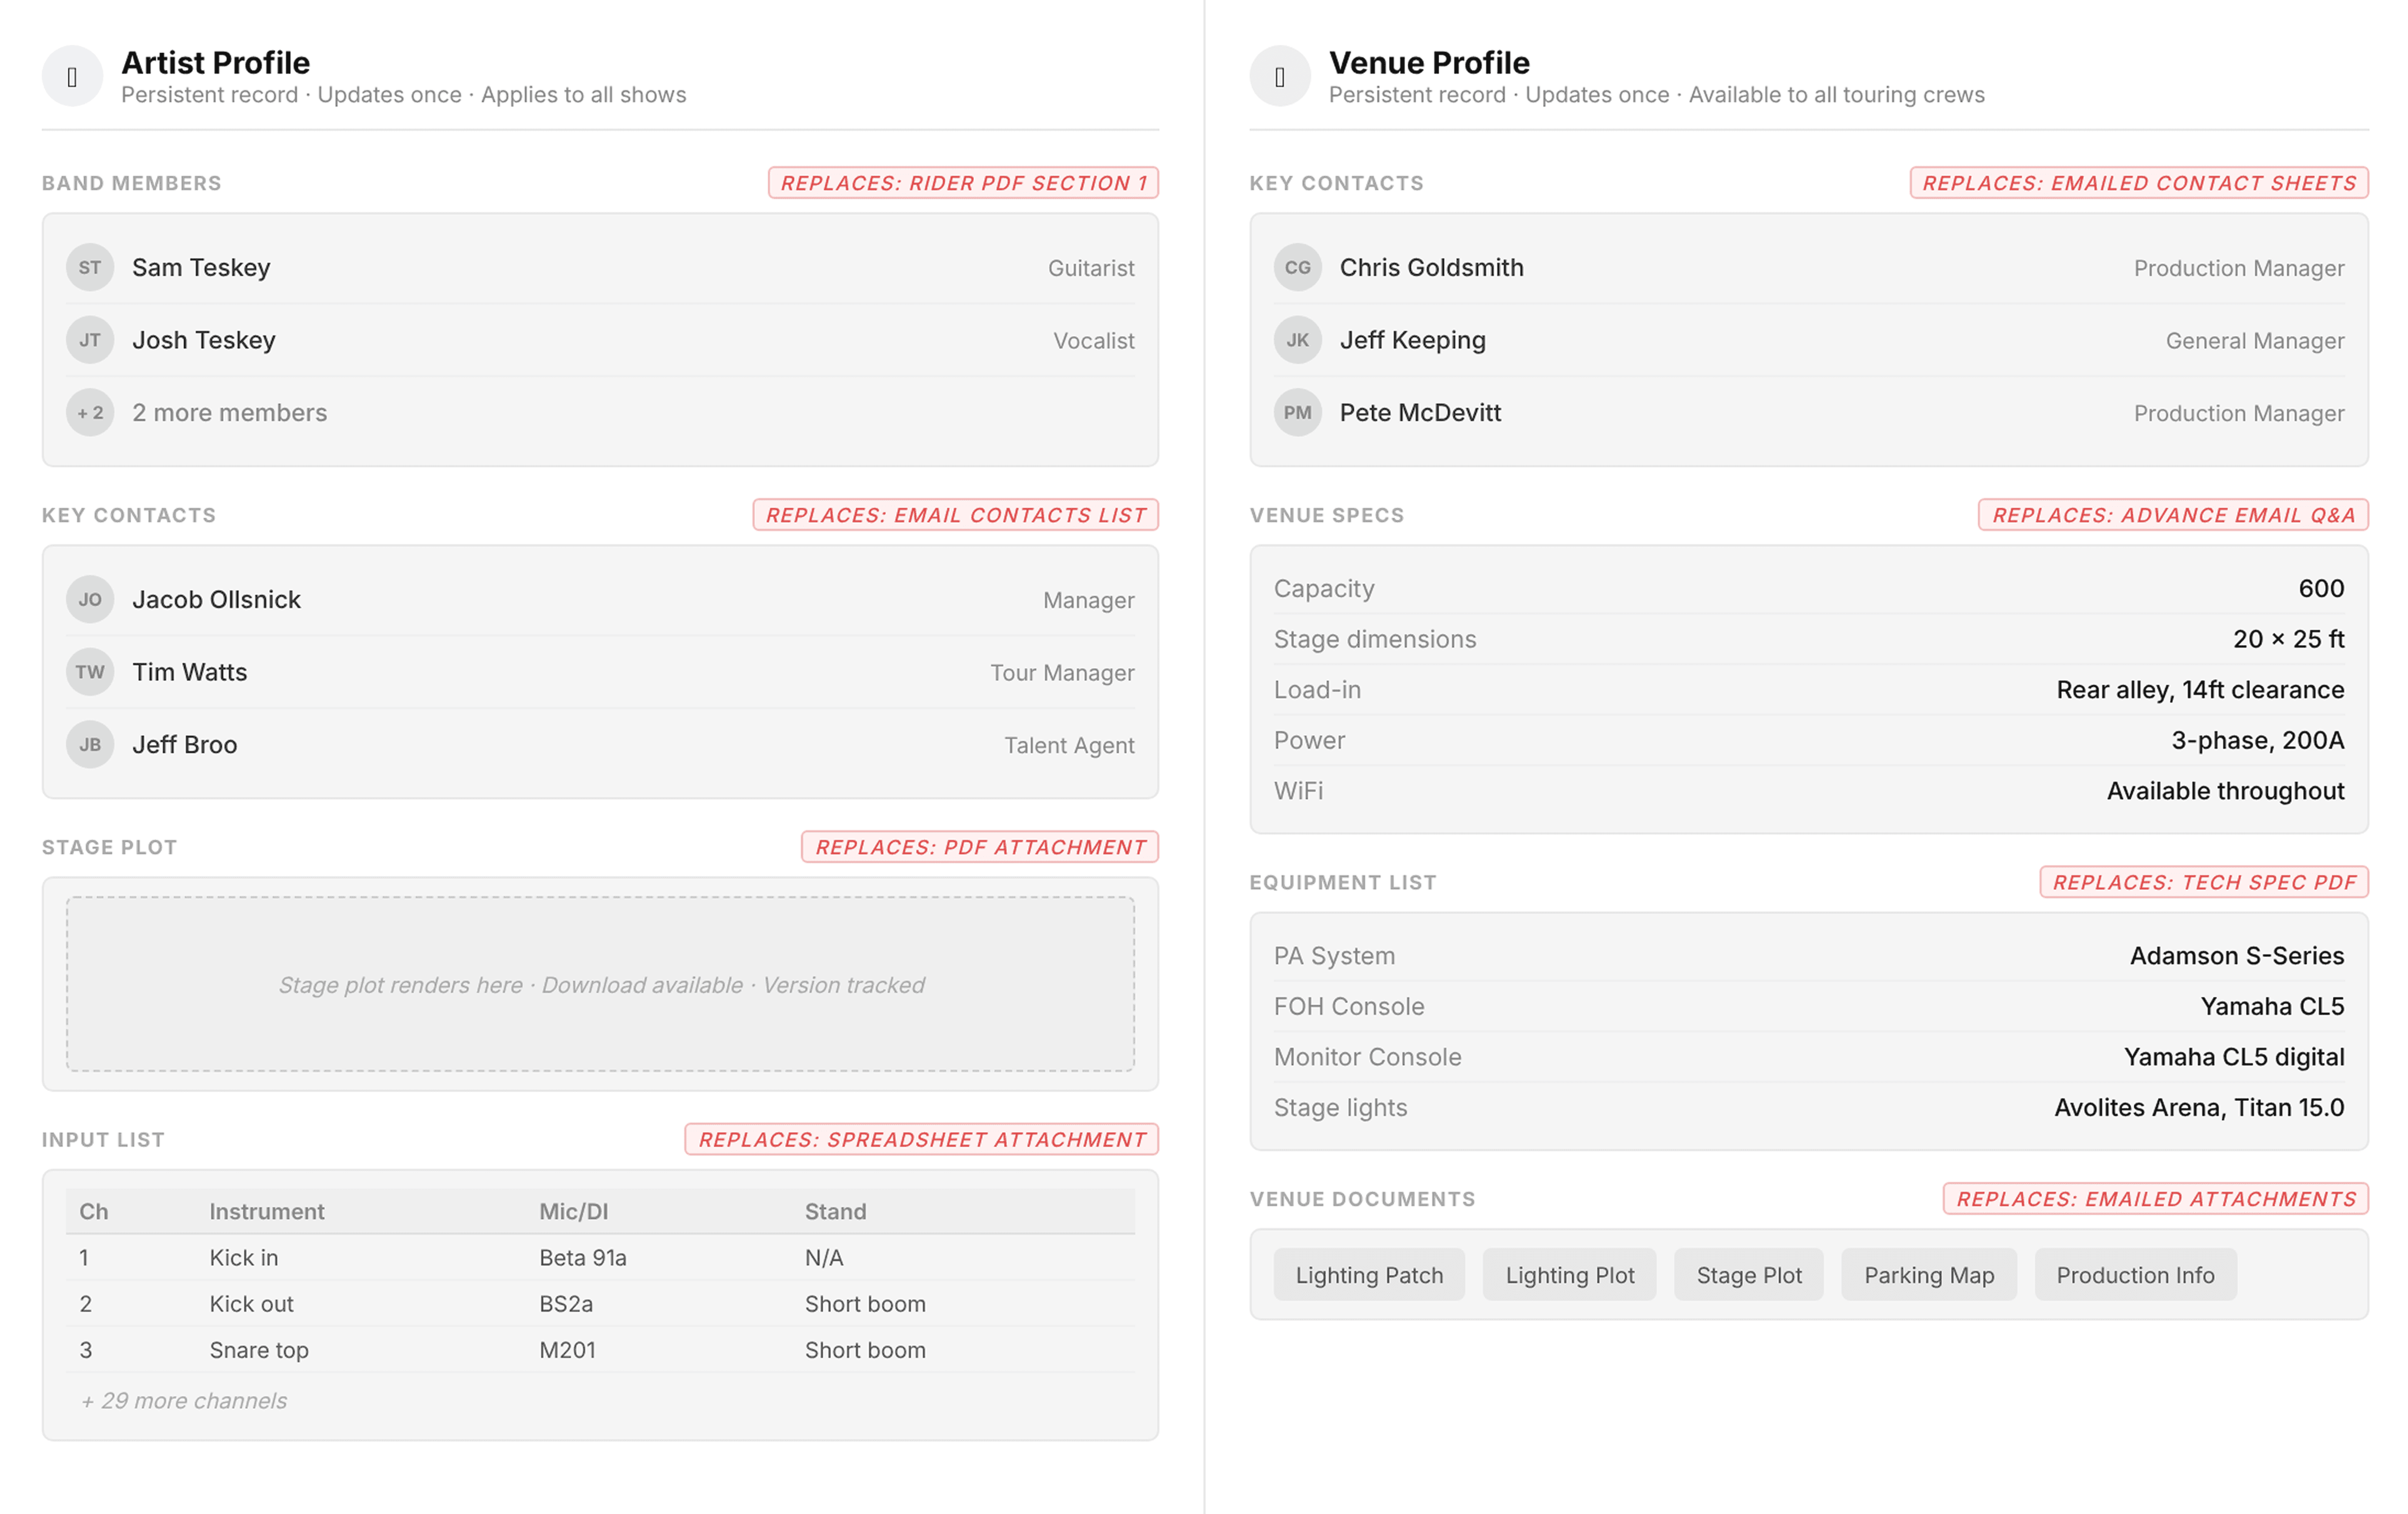This screenshot has width=2408, height=1514.
Task: Click Chris Goldsmith's CG avatar
Action: [x=1297, y=267]
